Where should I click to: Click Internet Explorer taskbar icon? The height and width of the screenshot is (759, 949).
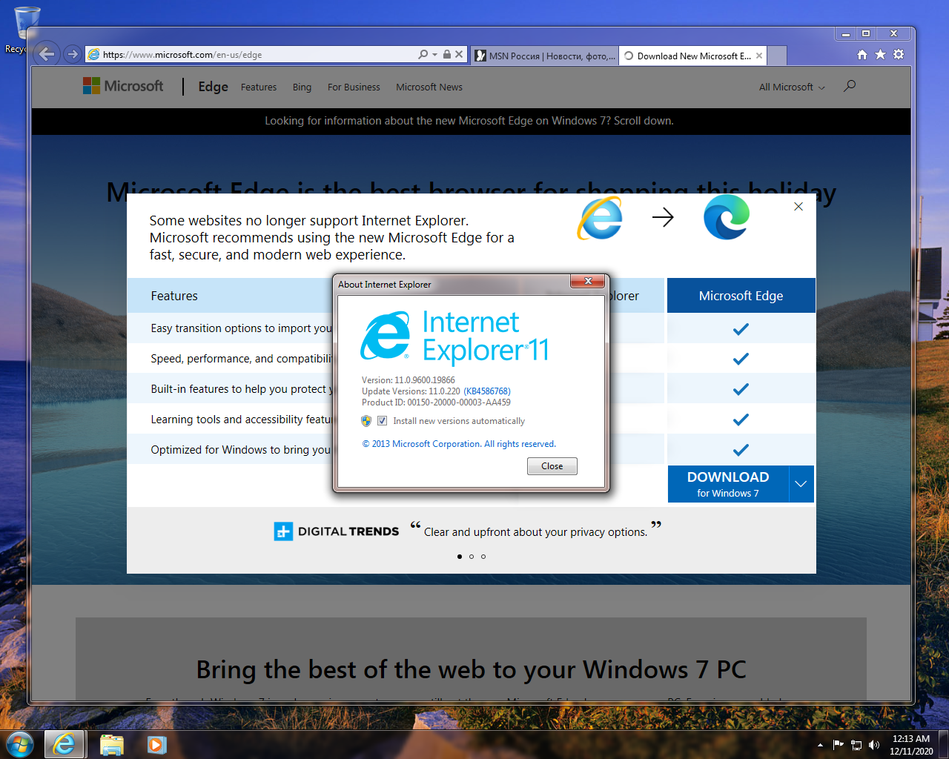pyautogui.click(x=65, y=744)
